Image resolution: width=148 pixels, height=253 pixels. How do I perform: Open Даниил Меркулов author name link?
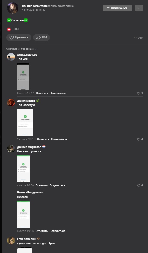pyautogui.click(x=34, y=6)
